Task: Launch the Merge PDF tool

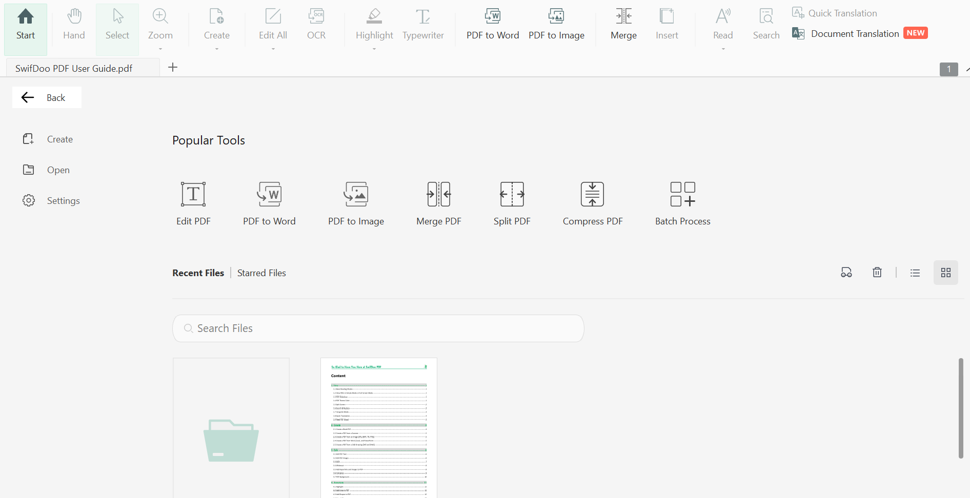Action: coord(438,202)
